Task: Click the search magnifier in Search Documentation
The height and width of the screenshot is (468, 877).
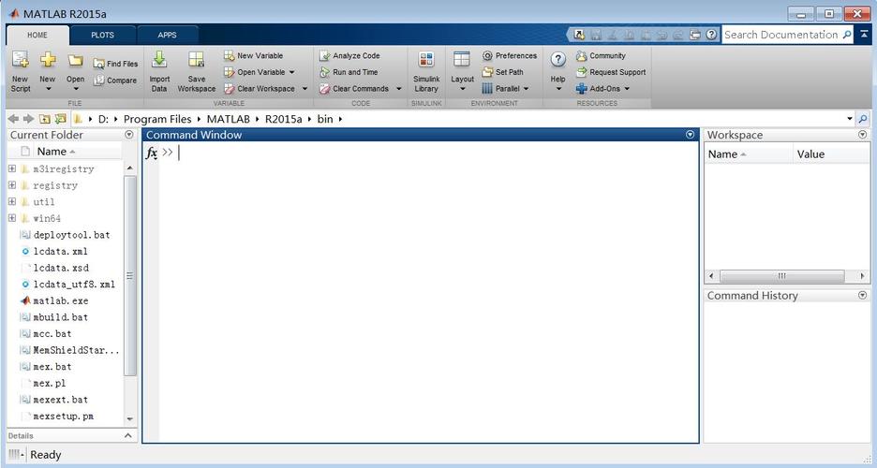Action: pos(847,35)
